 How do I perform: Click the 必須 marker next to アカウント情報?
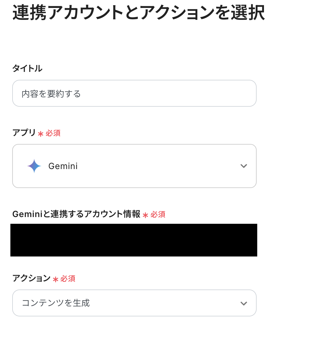point(158,215)
